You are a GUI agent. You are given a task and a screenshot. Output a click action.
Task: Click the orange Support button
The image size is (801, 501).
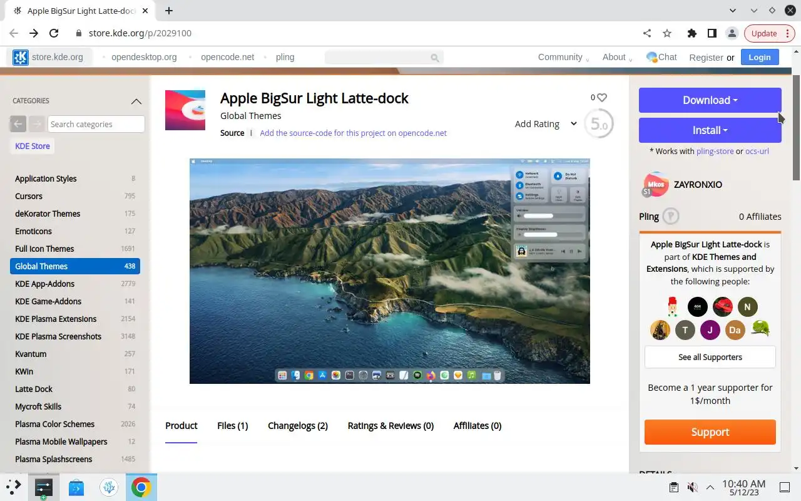(x=710, y=432)
